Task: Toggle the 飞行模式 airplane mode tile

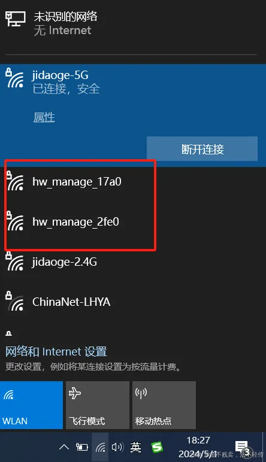Action: (x=98, y=405)
